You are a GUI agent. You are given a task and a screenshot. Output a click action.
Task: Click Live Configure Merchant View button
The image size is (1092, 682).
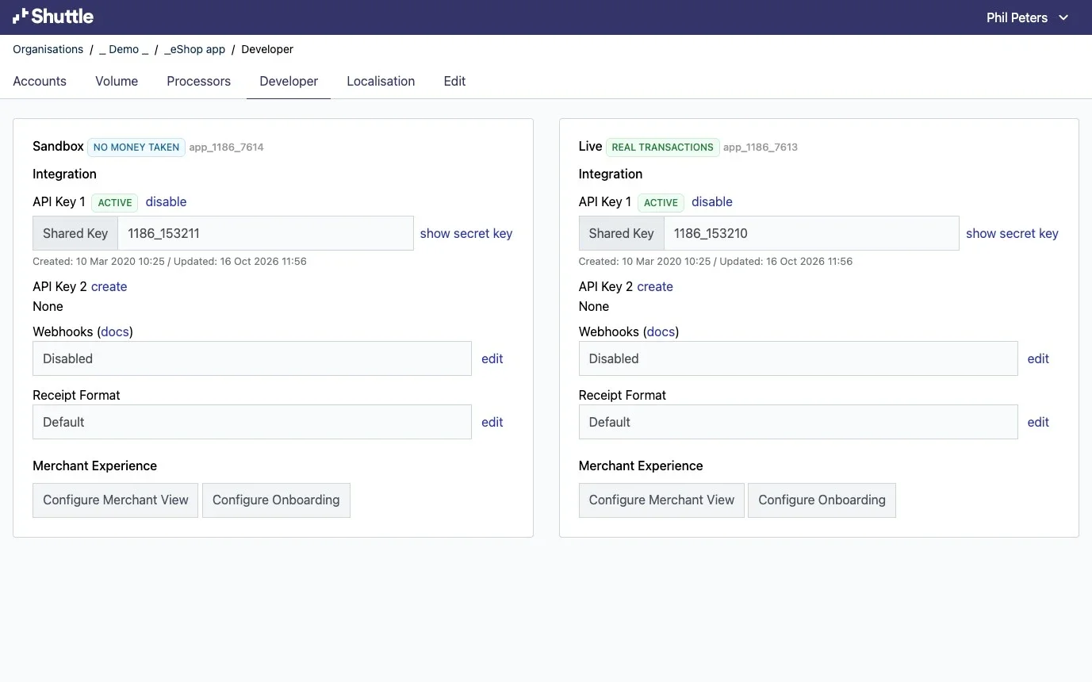[661, 500]
